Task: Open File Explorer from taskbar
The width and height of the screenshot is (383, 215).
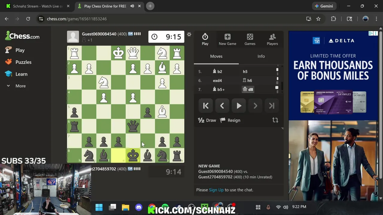Action: (125, 207)
